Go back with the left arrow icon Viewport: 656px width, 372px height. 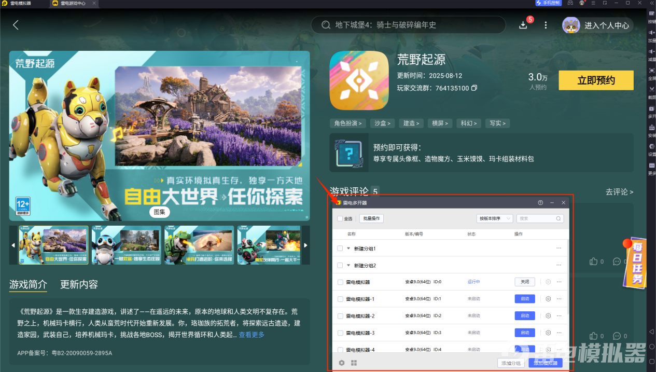[x=16, y=25]
